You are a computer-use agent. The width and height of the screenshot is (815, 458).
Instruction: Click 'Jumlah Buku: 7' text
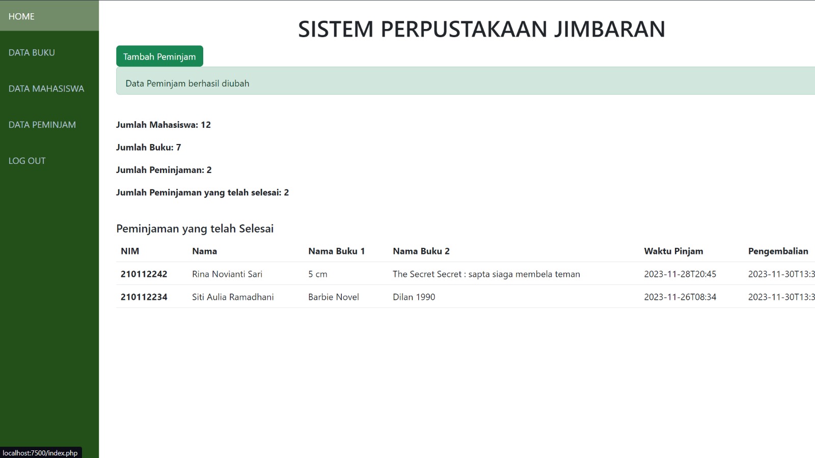[x=149, y=147]
